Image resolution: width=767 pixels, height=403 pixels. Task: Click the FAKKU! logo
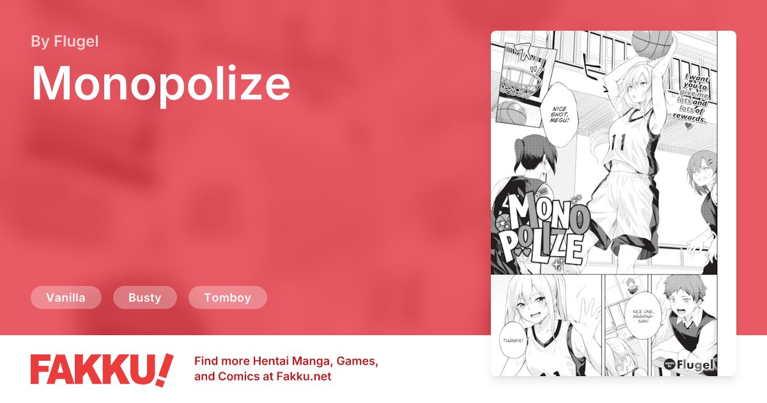102,369
